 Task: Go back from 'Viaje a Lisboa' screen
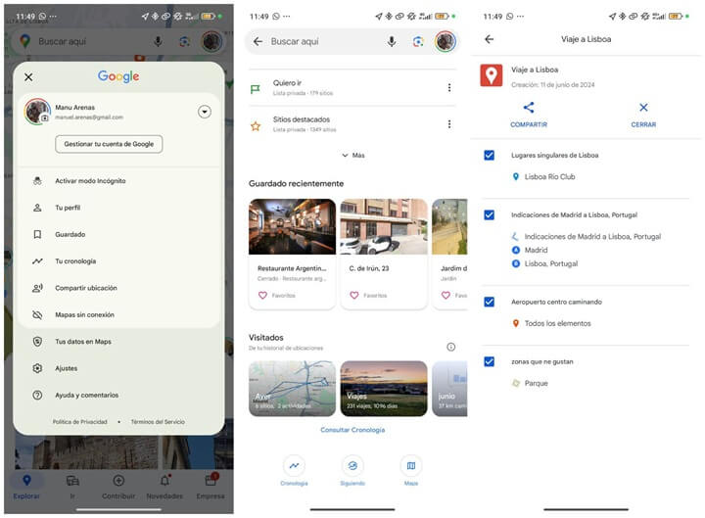490,39
